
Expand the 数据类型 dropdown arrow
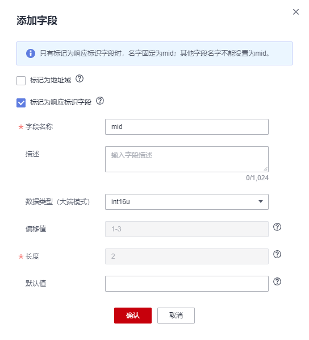261,202
